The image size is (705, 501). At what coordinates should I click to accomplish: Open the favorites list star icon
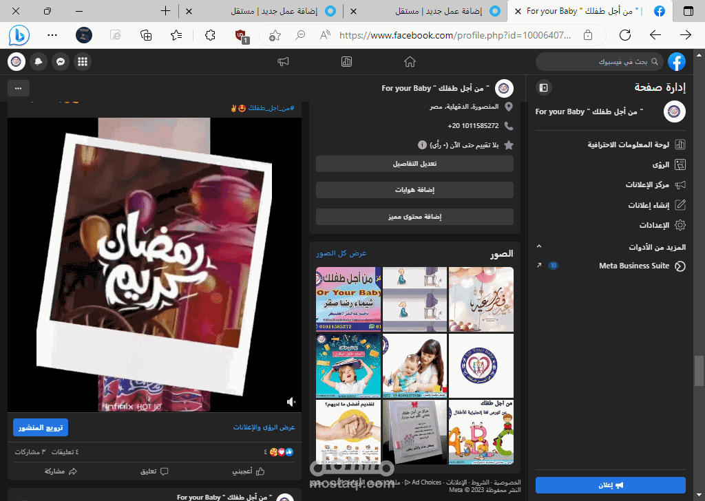pos(176,35)
